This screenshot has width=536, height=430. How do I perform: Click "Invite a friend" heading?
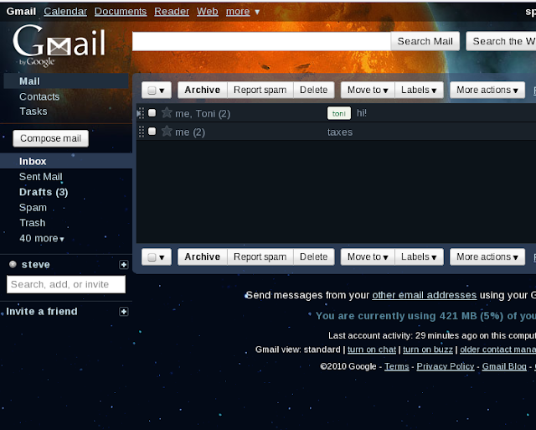tap(42, 311)
